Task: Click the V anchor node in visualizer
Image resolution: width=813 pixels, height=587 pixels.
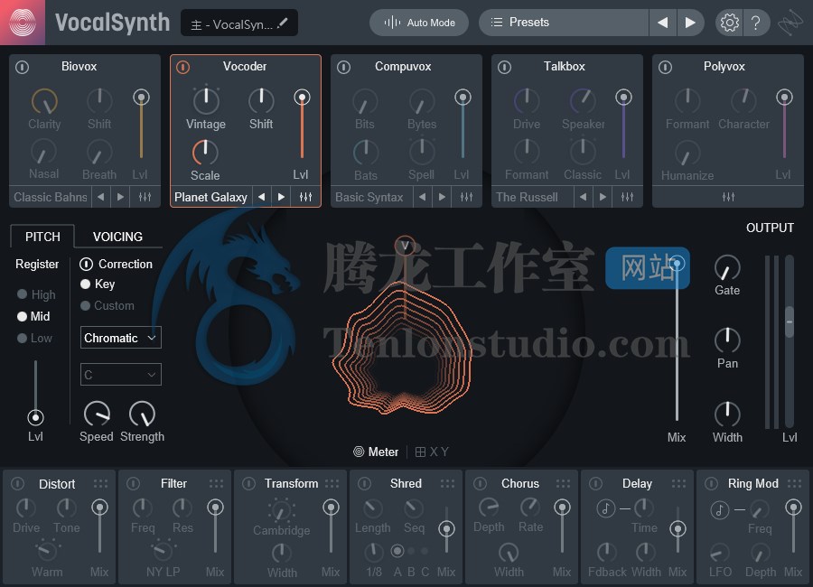Action: click(x=405, y=246)
